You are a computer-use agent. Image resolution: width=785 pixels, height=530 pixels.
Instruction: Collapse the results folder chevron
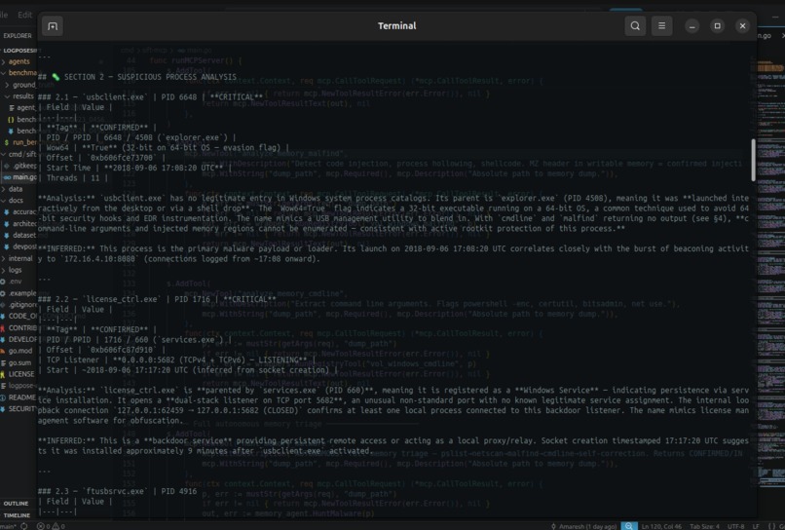tap(7, 96)
